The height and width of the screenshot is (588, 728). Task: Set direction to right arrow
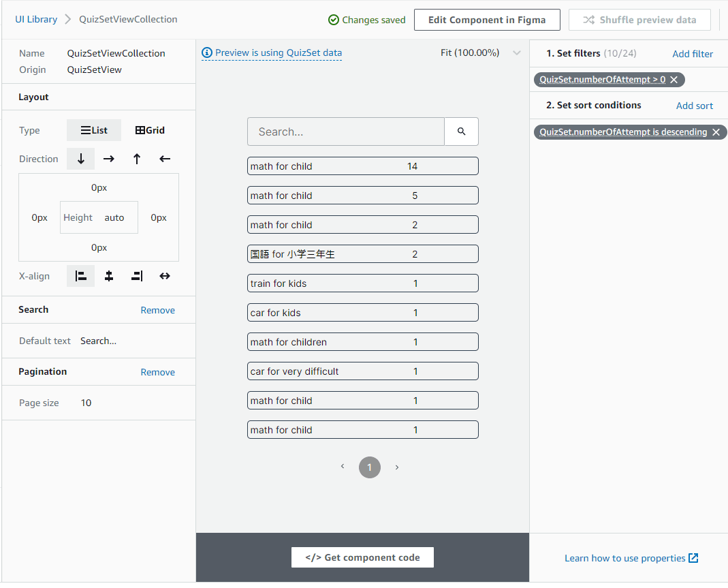109,159
